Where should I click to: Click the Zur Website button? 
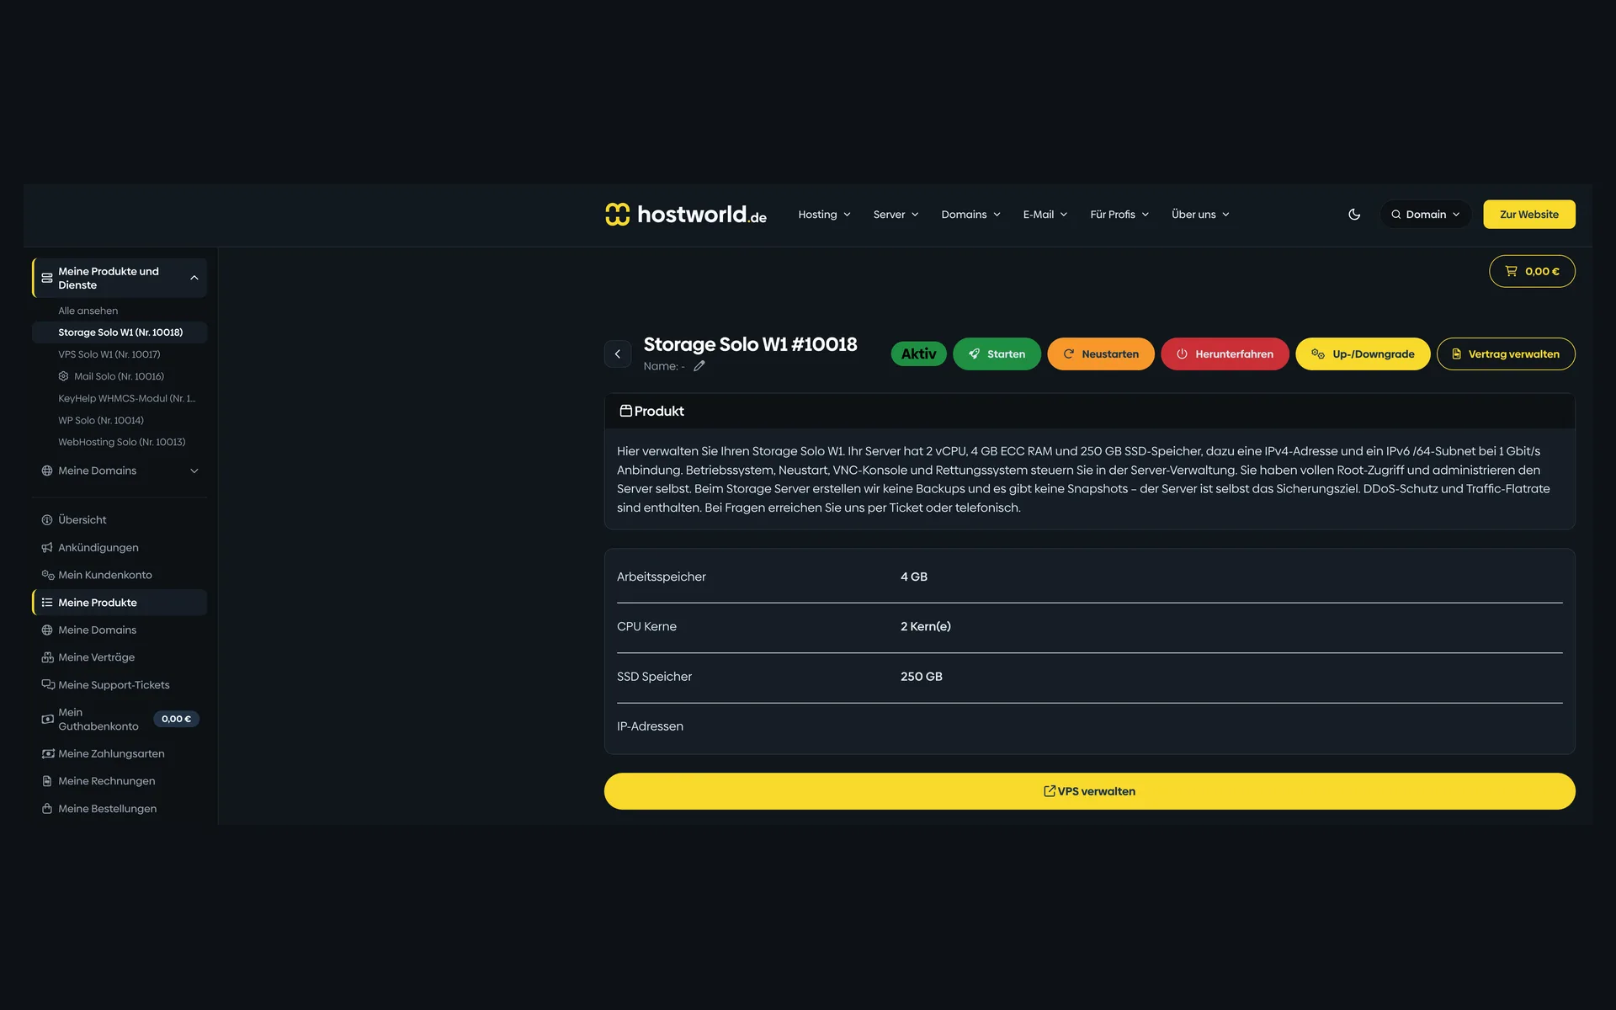(1528, 215)
